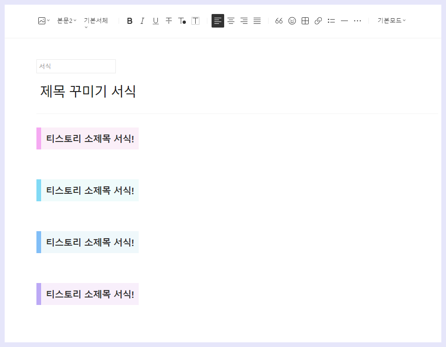
Task: Click the cyan-bar subtitle block
Action: [88, 190]
